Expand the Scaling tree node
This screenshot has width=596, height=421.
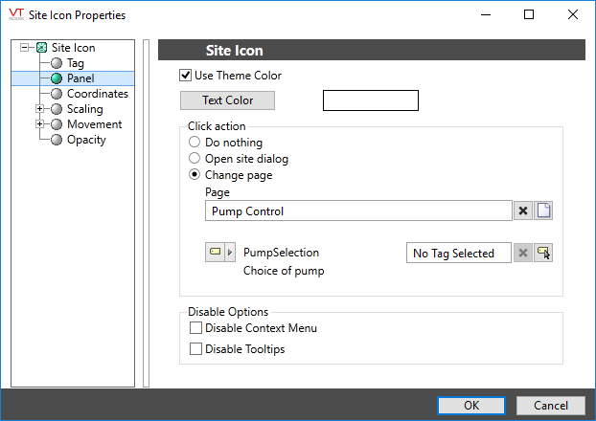tap(39, 109)
